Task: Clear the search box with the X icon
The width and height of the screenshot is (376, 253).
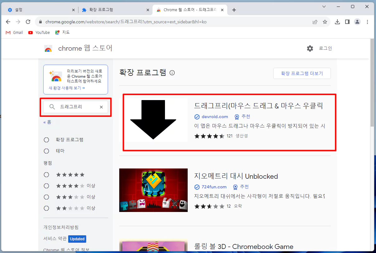Action: pyautogui.click(x=101, y=107)
